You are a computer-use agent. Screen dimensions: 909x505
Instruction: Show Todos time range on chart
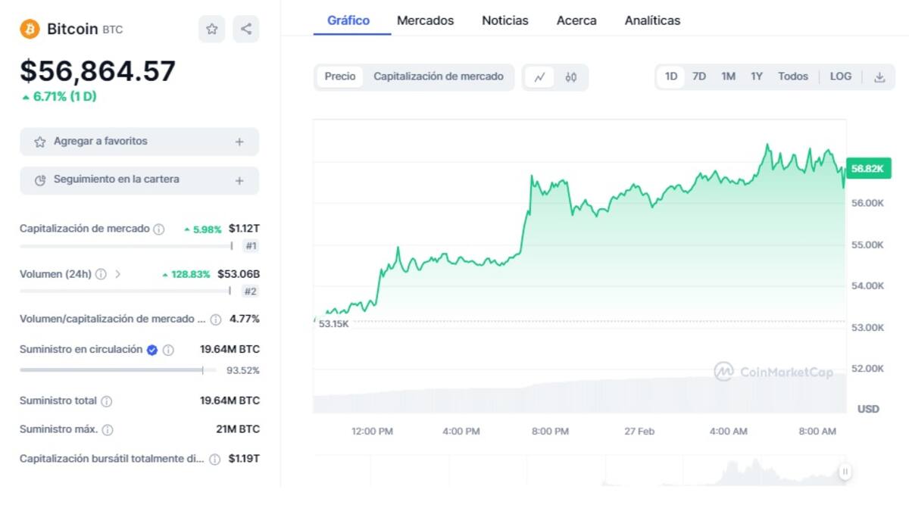tap(792, 76)
